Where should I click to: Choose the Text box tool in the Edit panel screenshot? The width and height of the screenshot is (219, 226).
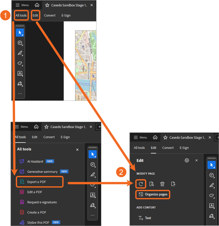click(212, 206)
